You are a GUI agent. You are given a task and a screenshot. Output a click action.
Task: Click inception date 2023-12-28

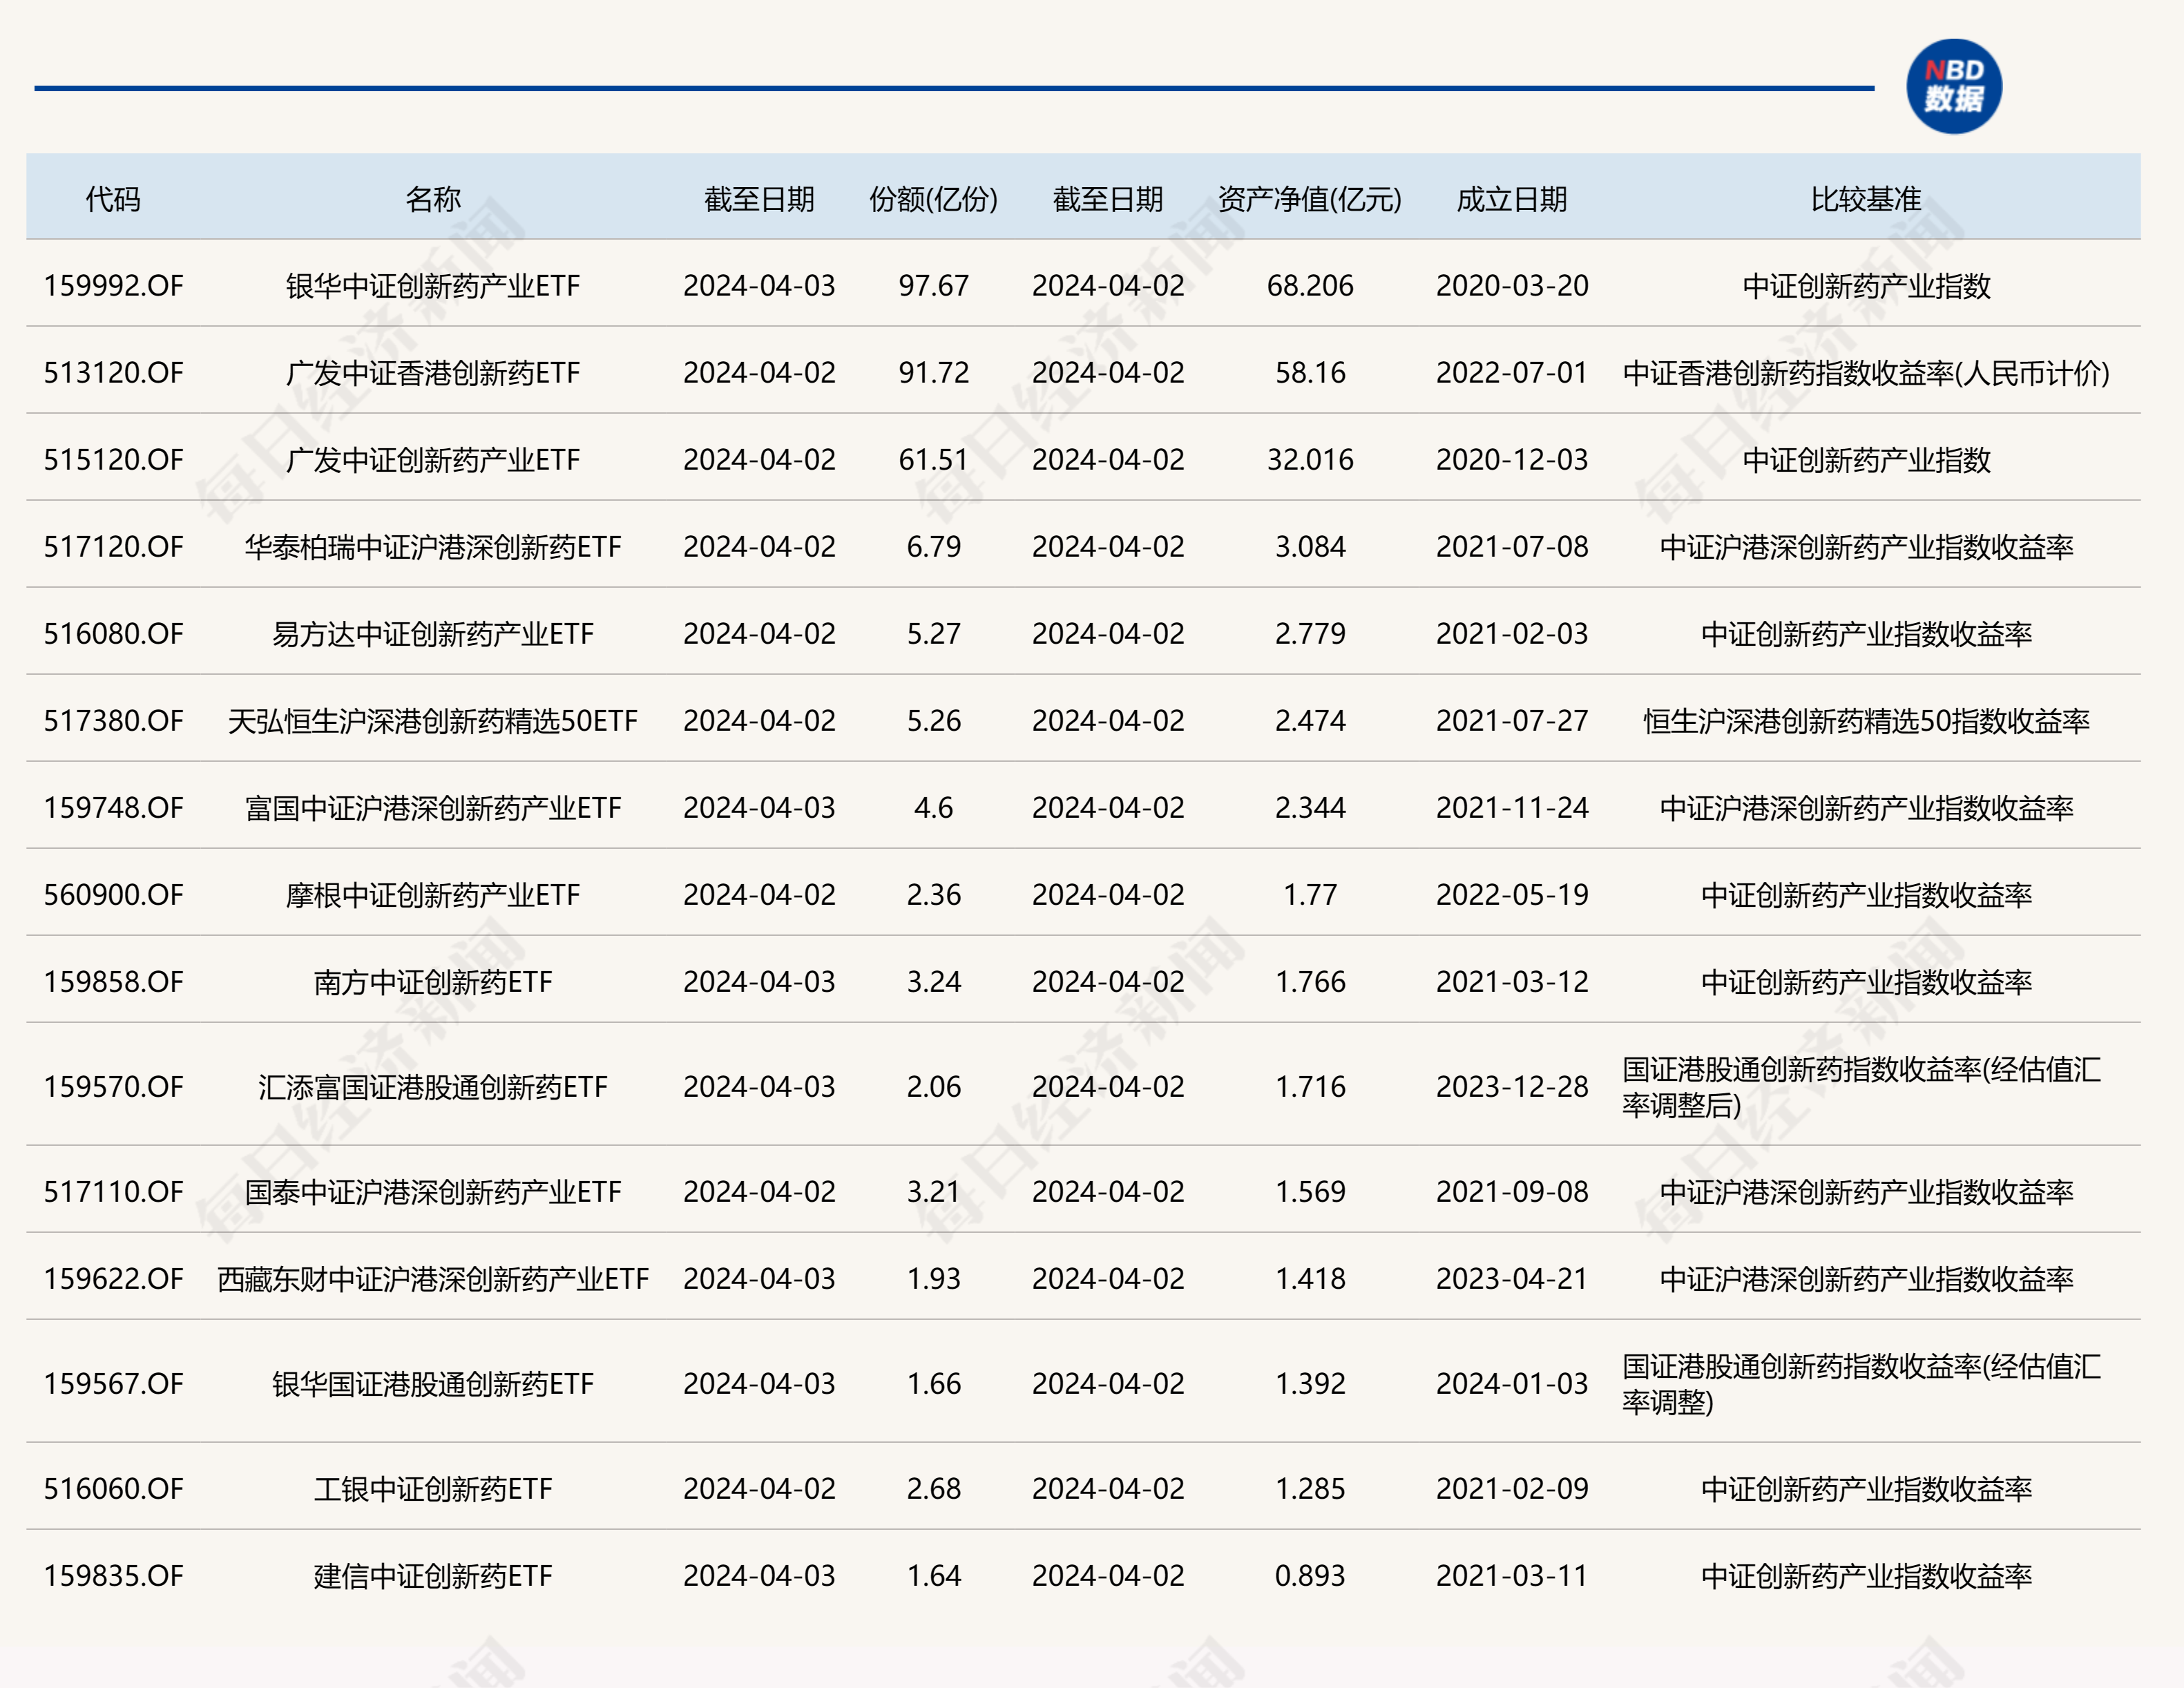(1512, 1087)
